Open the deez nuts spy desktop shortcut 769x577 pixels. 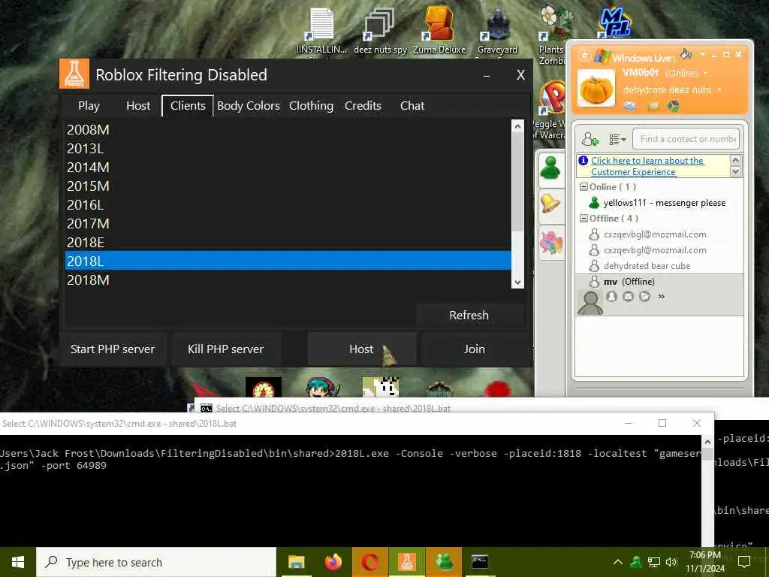[x=380, y=31]
